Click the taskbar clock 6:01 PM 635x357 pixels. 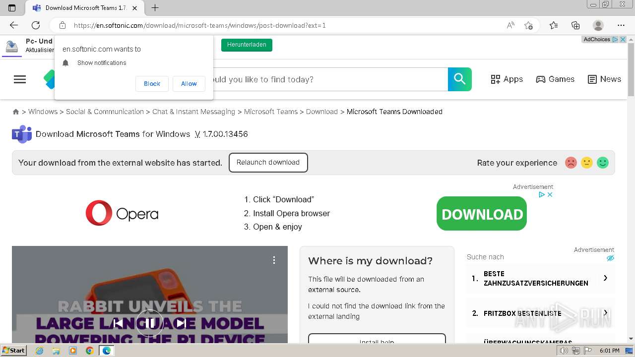click(x=610, y=351)
